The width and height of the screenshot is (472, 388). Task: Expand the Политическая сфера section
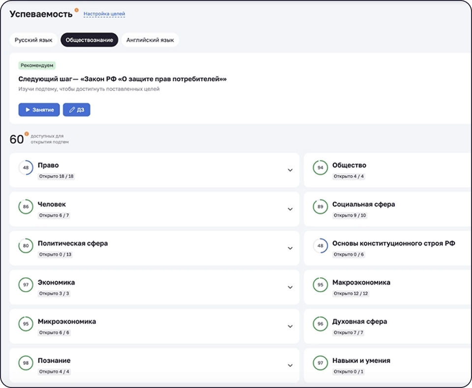[290, 248]
